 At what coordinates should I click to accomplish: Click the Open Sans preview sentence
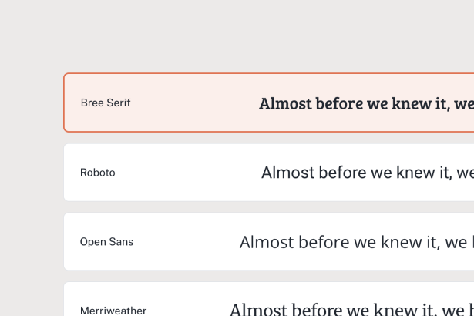click(356, 243)
